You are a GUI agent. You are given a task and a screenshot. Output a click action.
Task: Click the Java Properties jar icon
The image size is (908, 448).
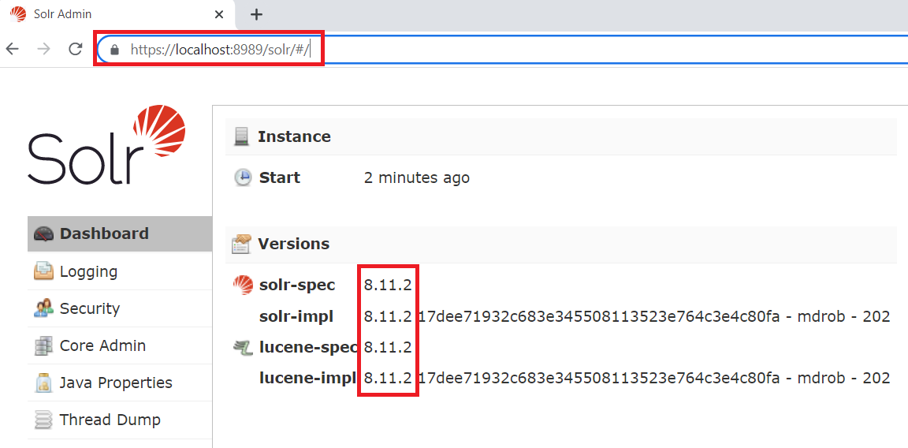click(43, 383)
